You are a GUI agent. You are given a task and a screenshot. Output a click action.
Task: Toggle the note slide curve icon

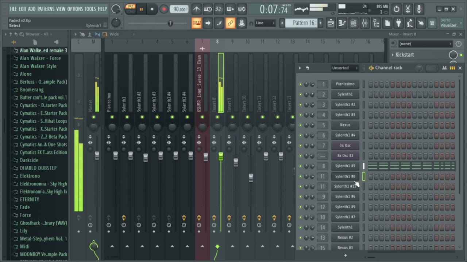[x=219, y=23]
